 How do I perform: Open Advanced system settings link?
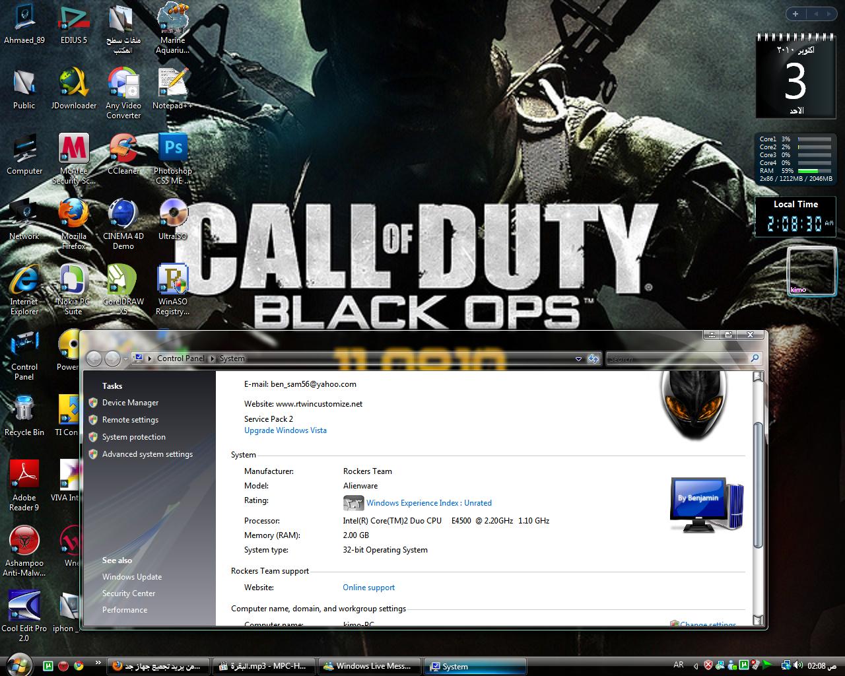[147, 454]
